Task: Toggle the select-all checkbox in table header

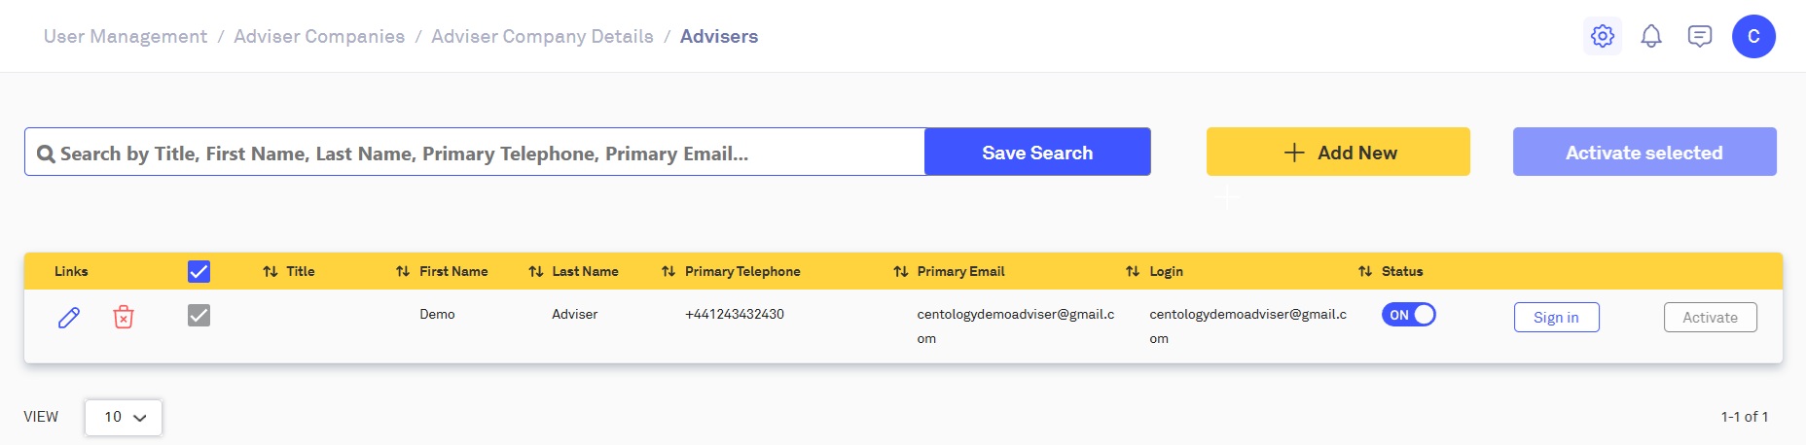Action: pyautogui.click(x=199, y=272)
